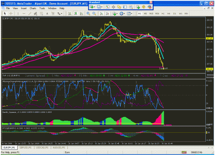Open the Charts menu
Viewport: 215px width, 155px height.
pos(33,8)
